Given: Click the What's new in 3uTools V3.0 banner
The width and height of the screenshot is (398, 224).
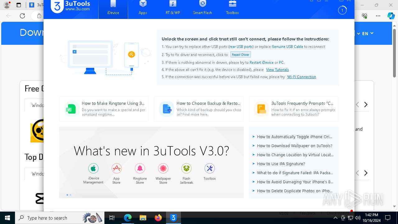Looking at the screenshot, I should point(151,162).
